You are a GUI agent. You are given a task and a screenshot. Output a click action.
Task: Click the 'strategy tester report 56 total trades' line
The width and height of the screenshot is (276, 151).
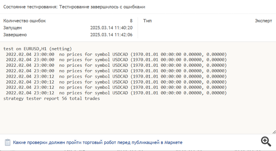coord(52,98)
